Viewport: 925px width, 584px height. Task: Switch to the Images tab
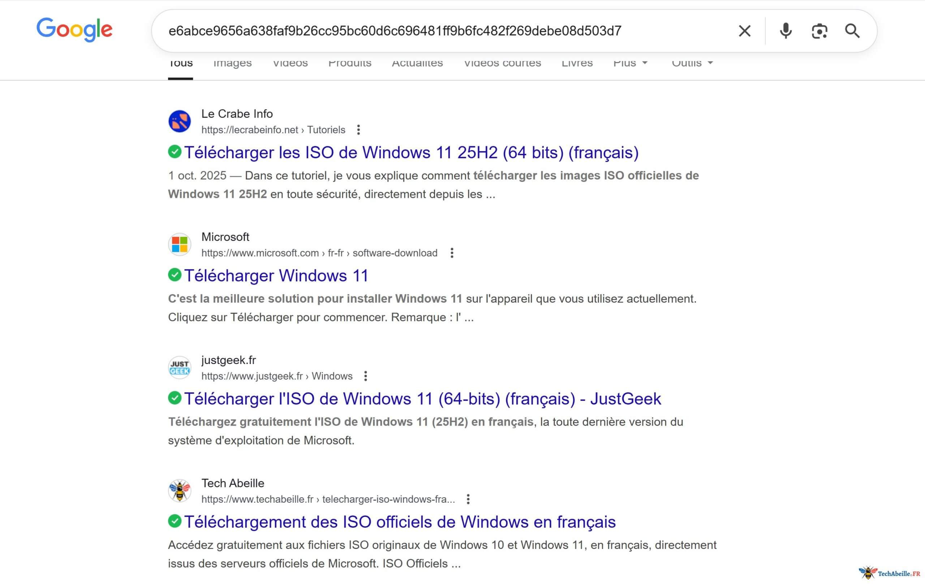coord(232,62)
